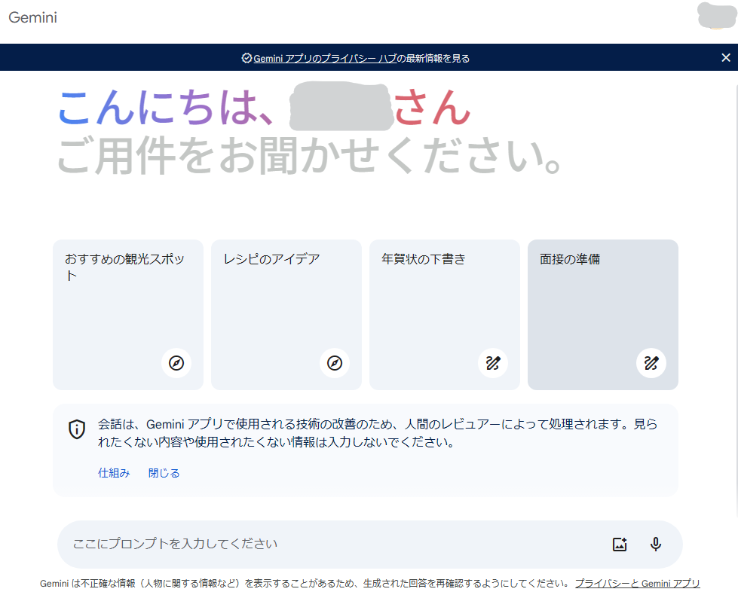
Task: Click the compass icon on the レシピのアイデア card
Action: [x=335, y=363]
